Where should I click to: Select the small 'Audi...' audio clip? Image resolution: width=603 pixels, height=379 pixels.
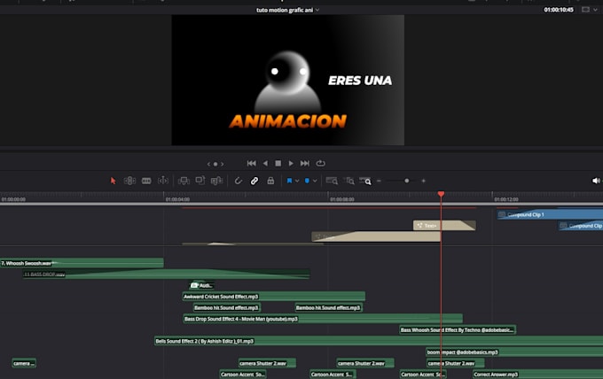(x=202, y=285)
